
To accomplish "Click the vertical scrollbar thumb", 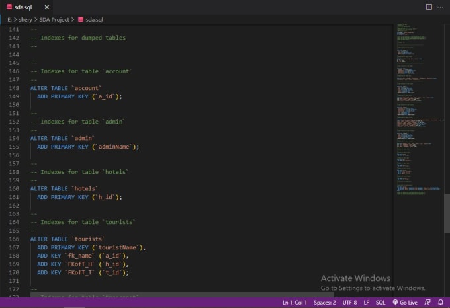I will [447, 213].
